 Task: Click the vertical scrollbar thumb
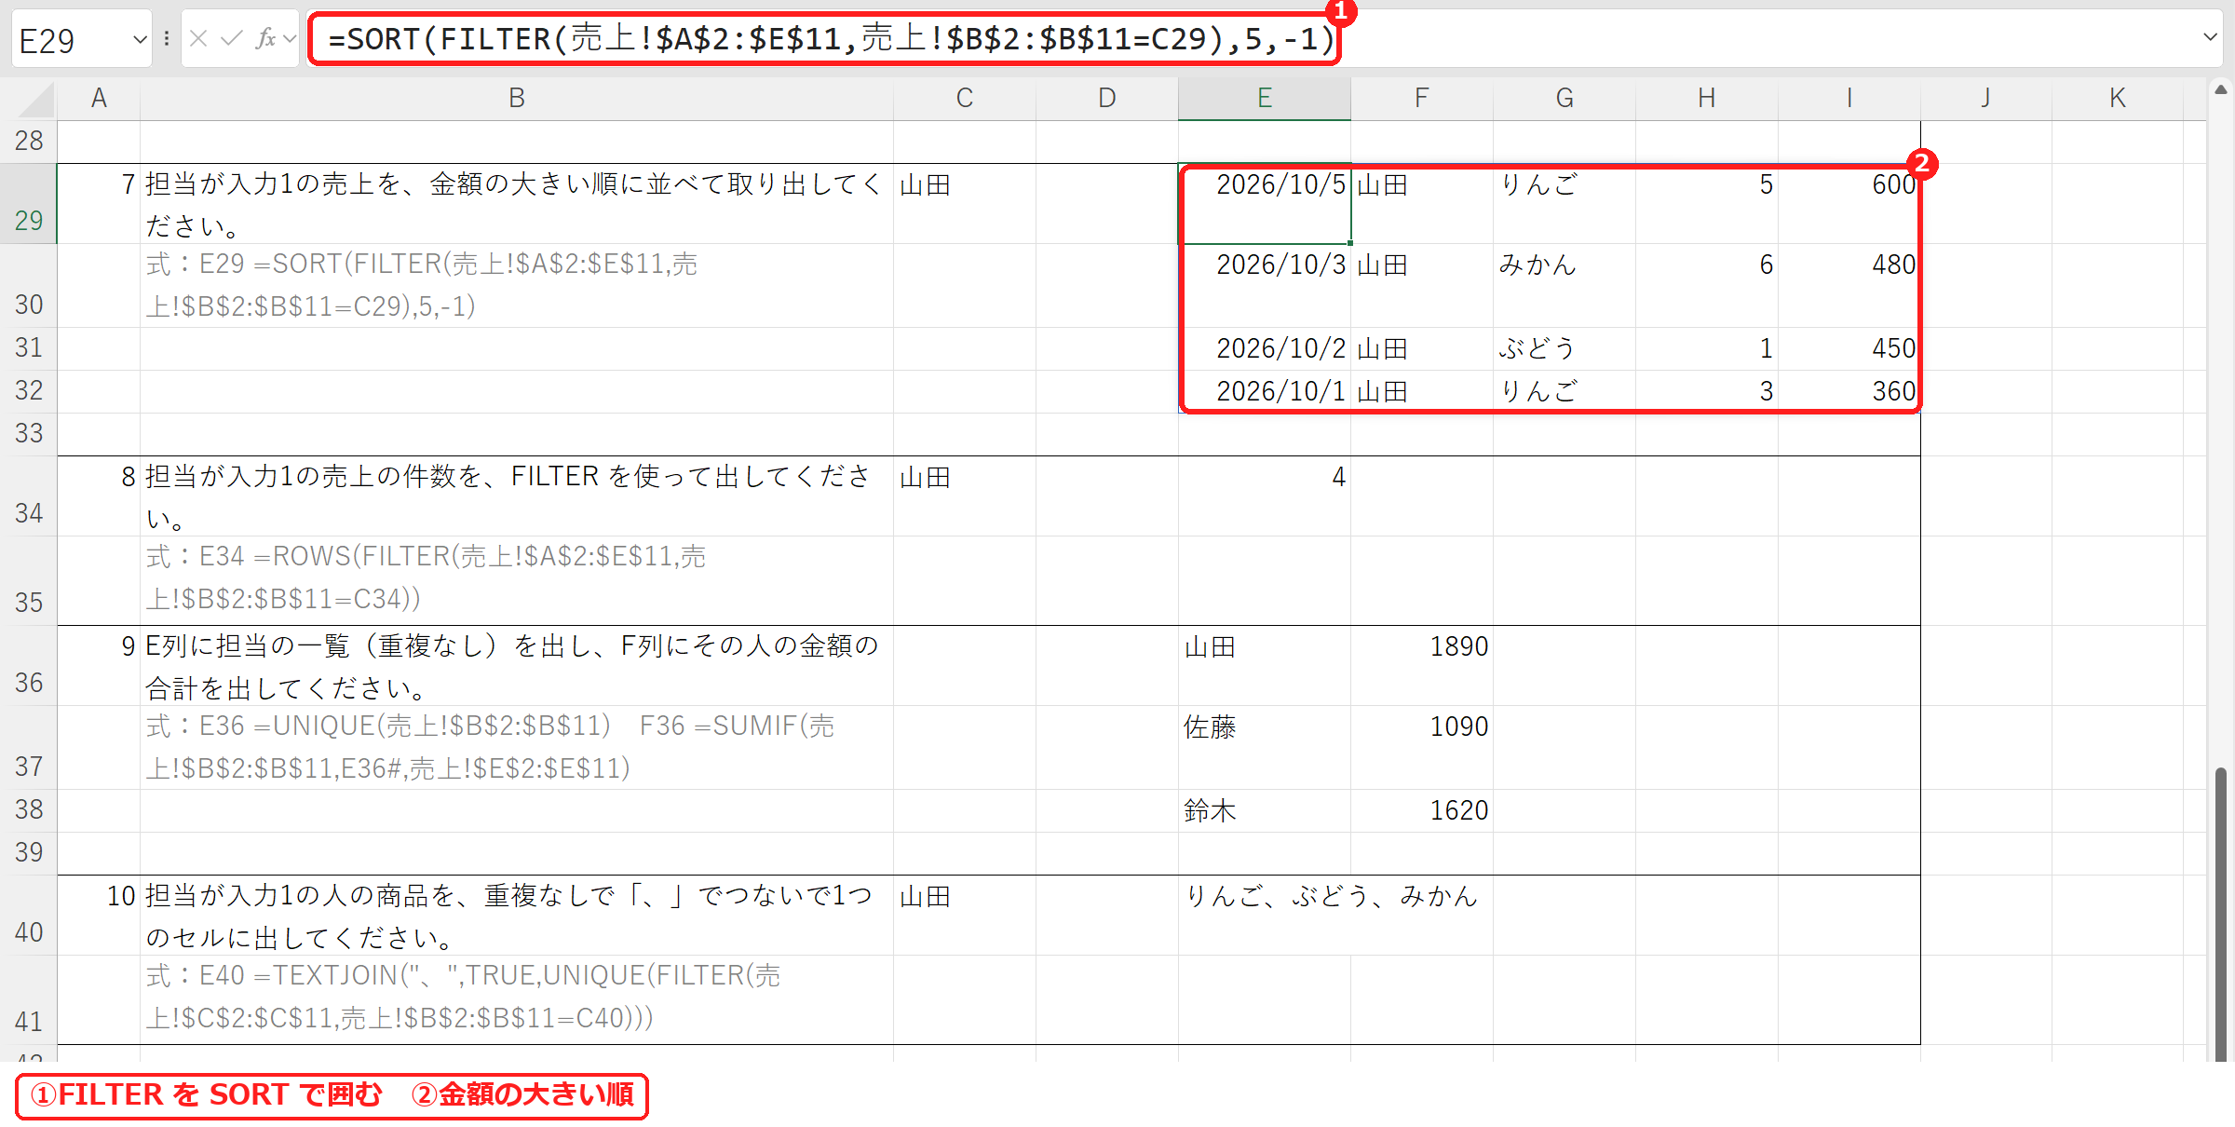click(2221, 913)
